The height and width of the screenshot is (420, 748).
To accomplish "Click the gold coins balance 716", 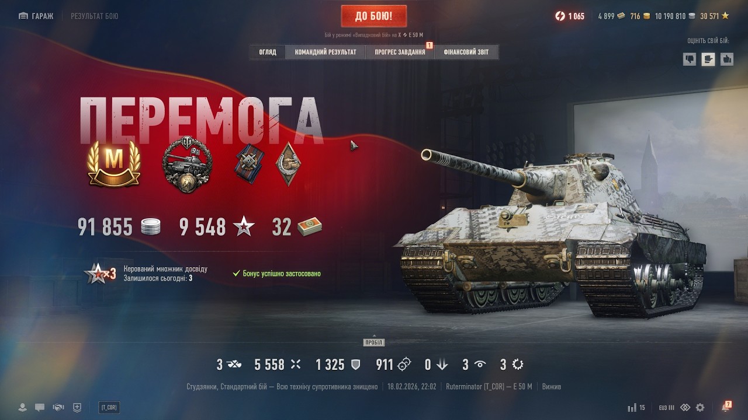I will (640, 16).
